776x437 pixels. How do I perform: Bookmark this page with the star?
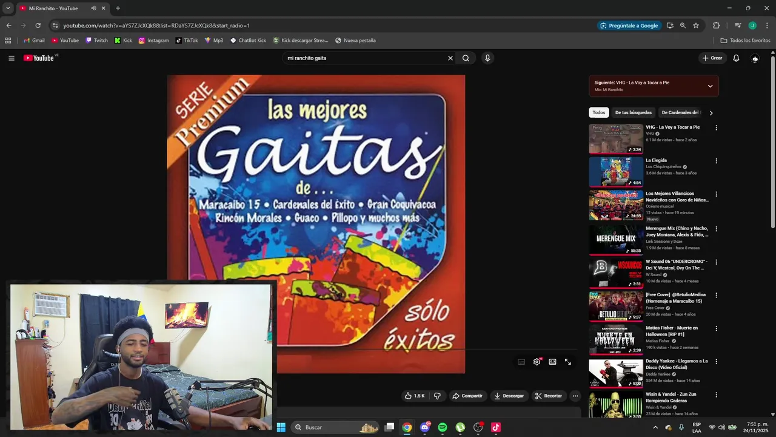click(x=696, y=25)
